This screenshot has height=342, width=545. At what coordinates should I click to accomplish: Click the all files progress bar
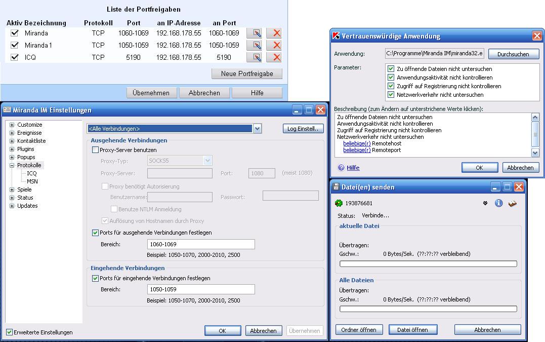(x=428, y=309)
